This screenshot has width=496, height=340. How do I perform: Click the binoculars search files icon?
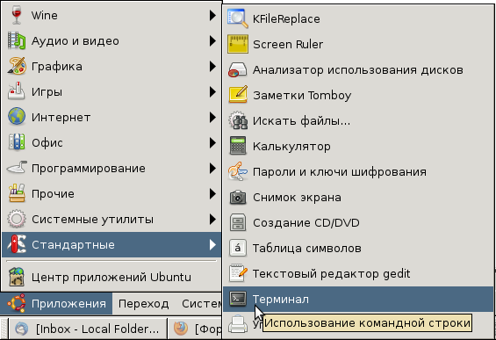pyautogui.click(x=238, y=120)
